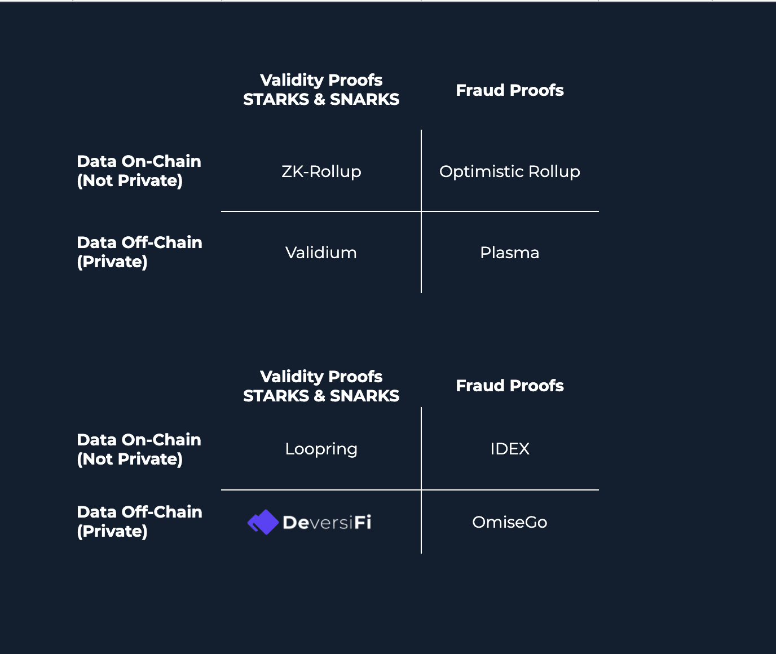Select the DeversiFi wordmark text

[x=327, y=523]
